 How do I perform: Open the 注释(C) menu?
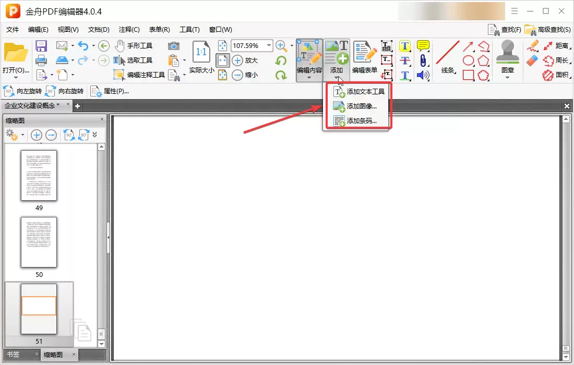click(129, 30)
